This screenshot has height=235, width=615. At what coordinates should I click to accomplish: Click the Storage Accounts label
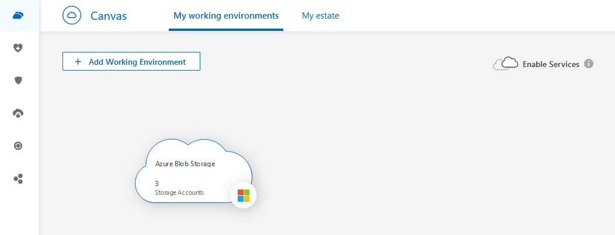click(179, 192)
